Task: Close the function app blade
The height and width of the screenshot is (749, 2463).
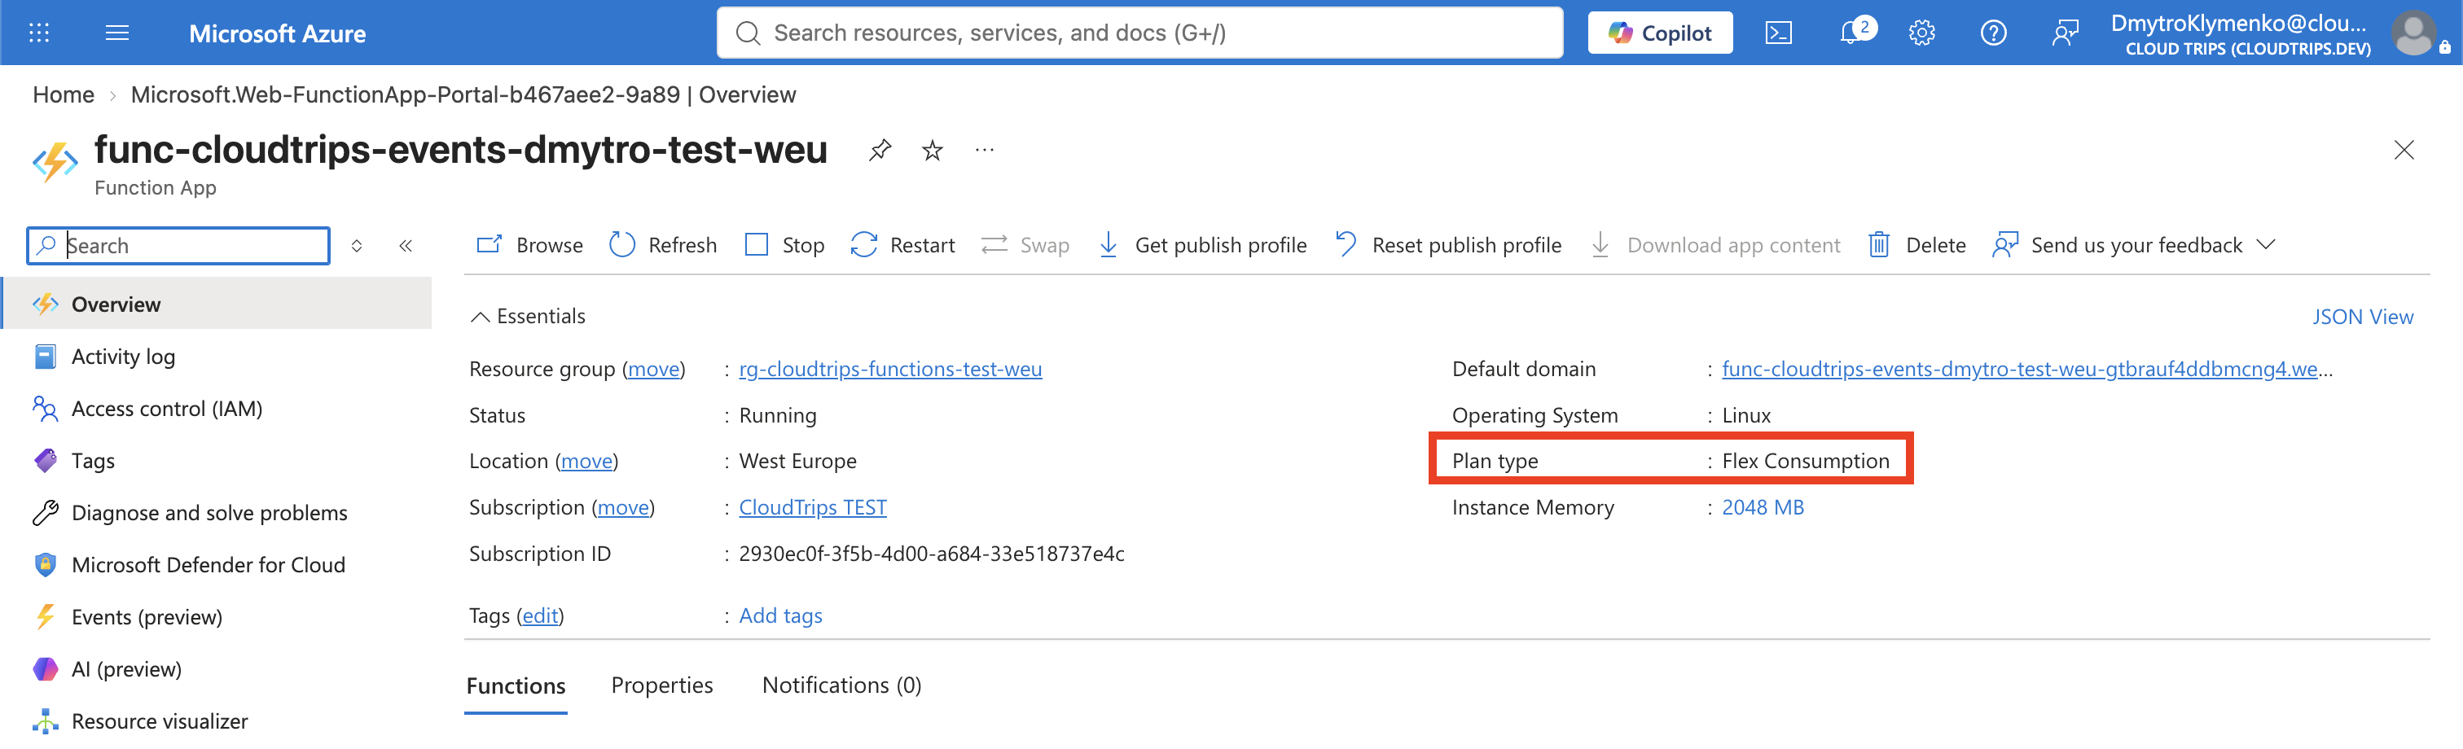Action: (x=2404, y=150)
